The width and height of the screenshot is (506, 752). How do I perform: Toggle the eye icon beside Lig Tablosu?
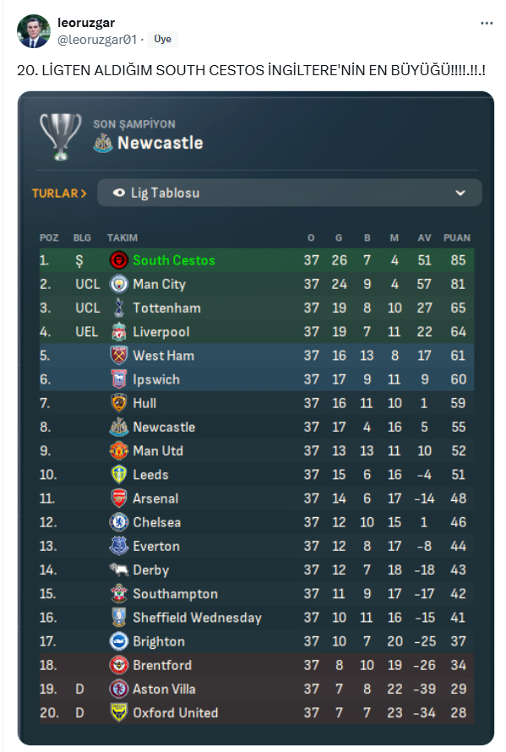[x=119, y=193]
